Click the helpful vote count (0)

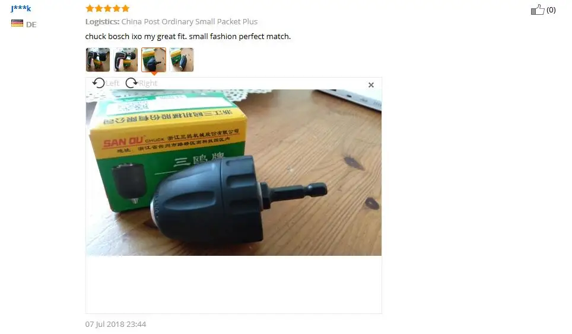(551, 10)
